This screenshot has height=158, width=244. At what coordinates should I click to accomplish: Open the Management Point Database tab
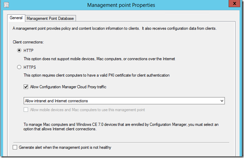(50, 18)
